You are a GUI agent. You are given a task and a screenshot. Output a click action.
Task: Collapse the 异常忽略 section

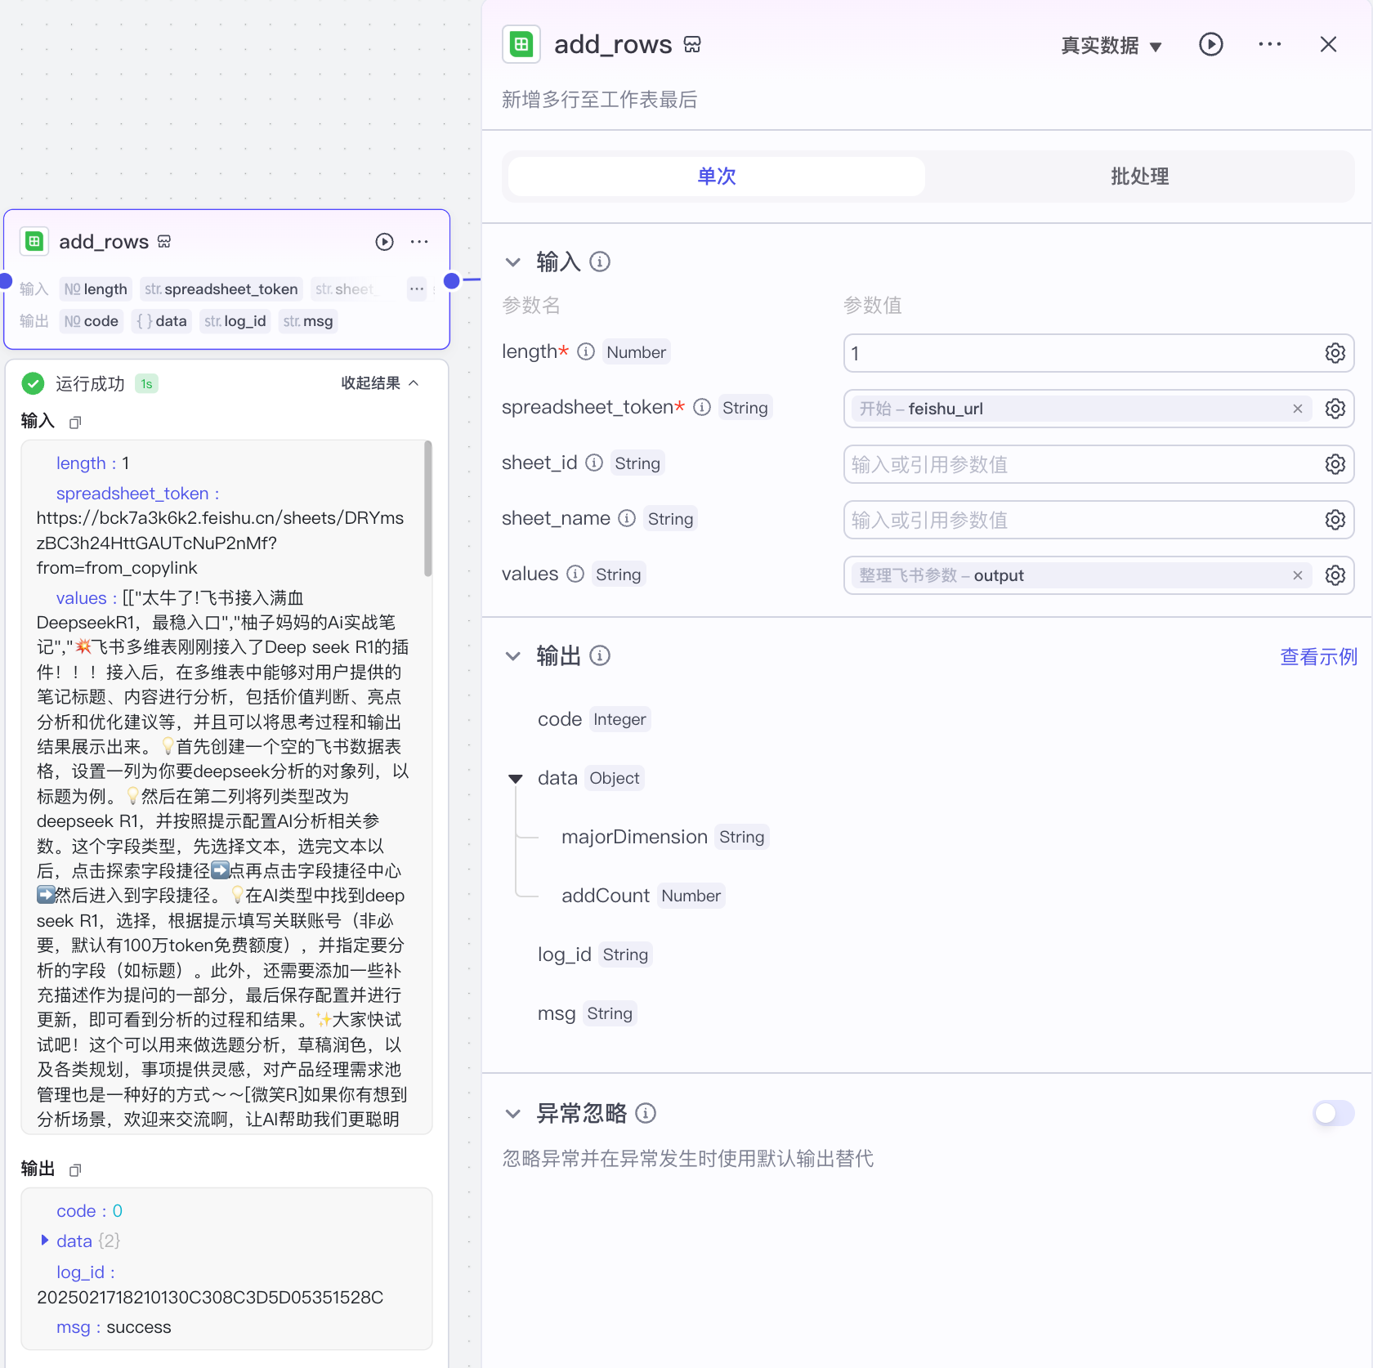[513, 1114]
